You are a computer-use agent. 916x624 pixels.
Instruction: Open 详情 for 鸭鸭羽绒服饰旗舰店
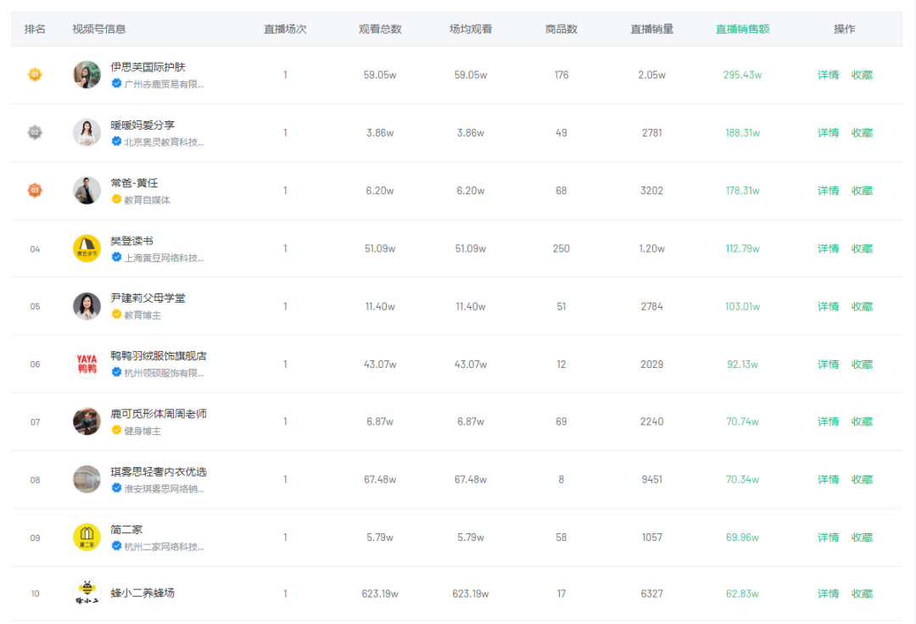[x=828, y=364]
